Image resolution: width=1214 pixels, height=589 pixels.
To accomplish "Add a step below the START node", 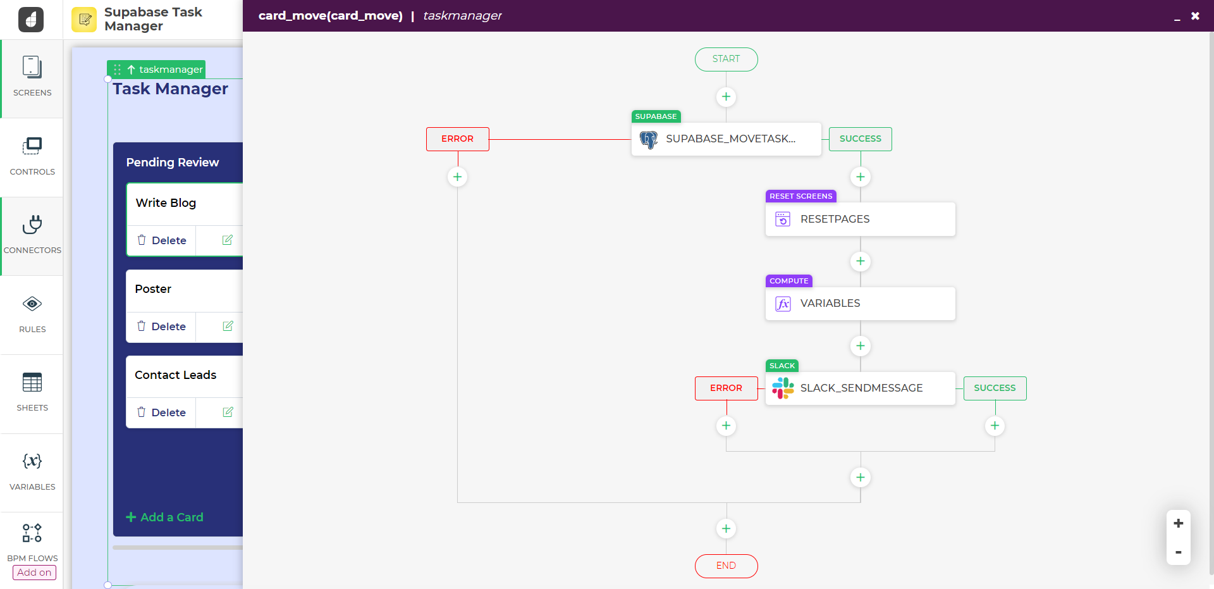I will pyautogui.click(x=726, y=97).
